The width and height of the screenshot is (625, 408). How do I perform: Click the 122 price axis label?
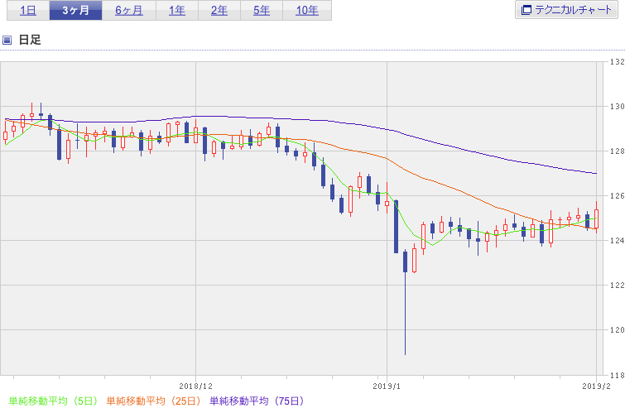pyautogui.click(x=617, y=285)
